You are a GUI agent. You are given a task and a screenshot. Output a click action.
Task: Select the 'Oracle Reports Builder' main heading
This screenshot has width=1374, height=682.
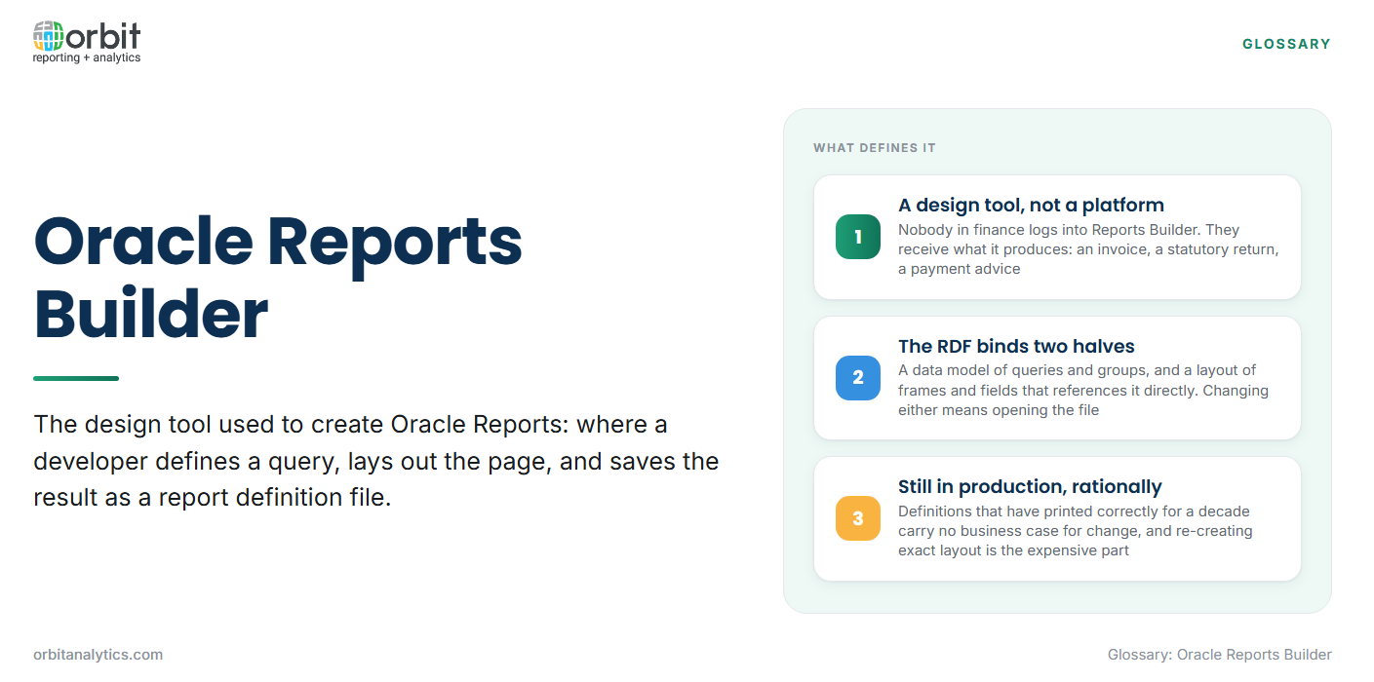coord(278,278)
